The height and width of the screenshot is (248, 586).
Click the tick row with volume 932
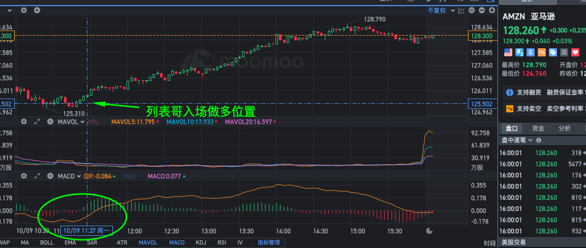point(542,231)
